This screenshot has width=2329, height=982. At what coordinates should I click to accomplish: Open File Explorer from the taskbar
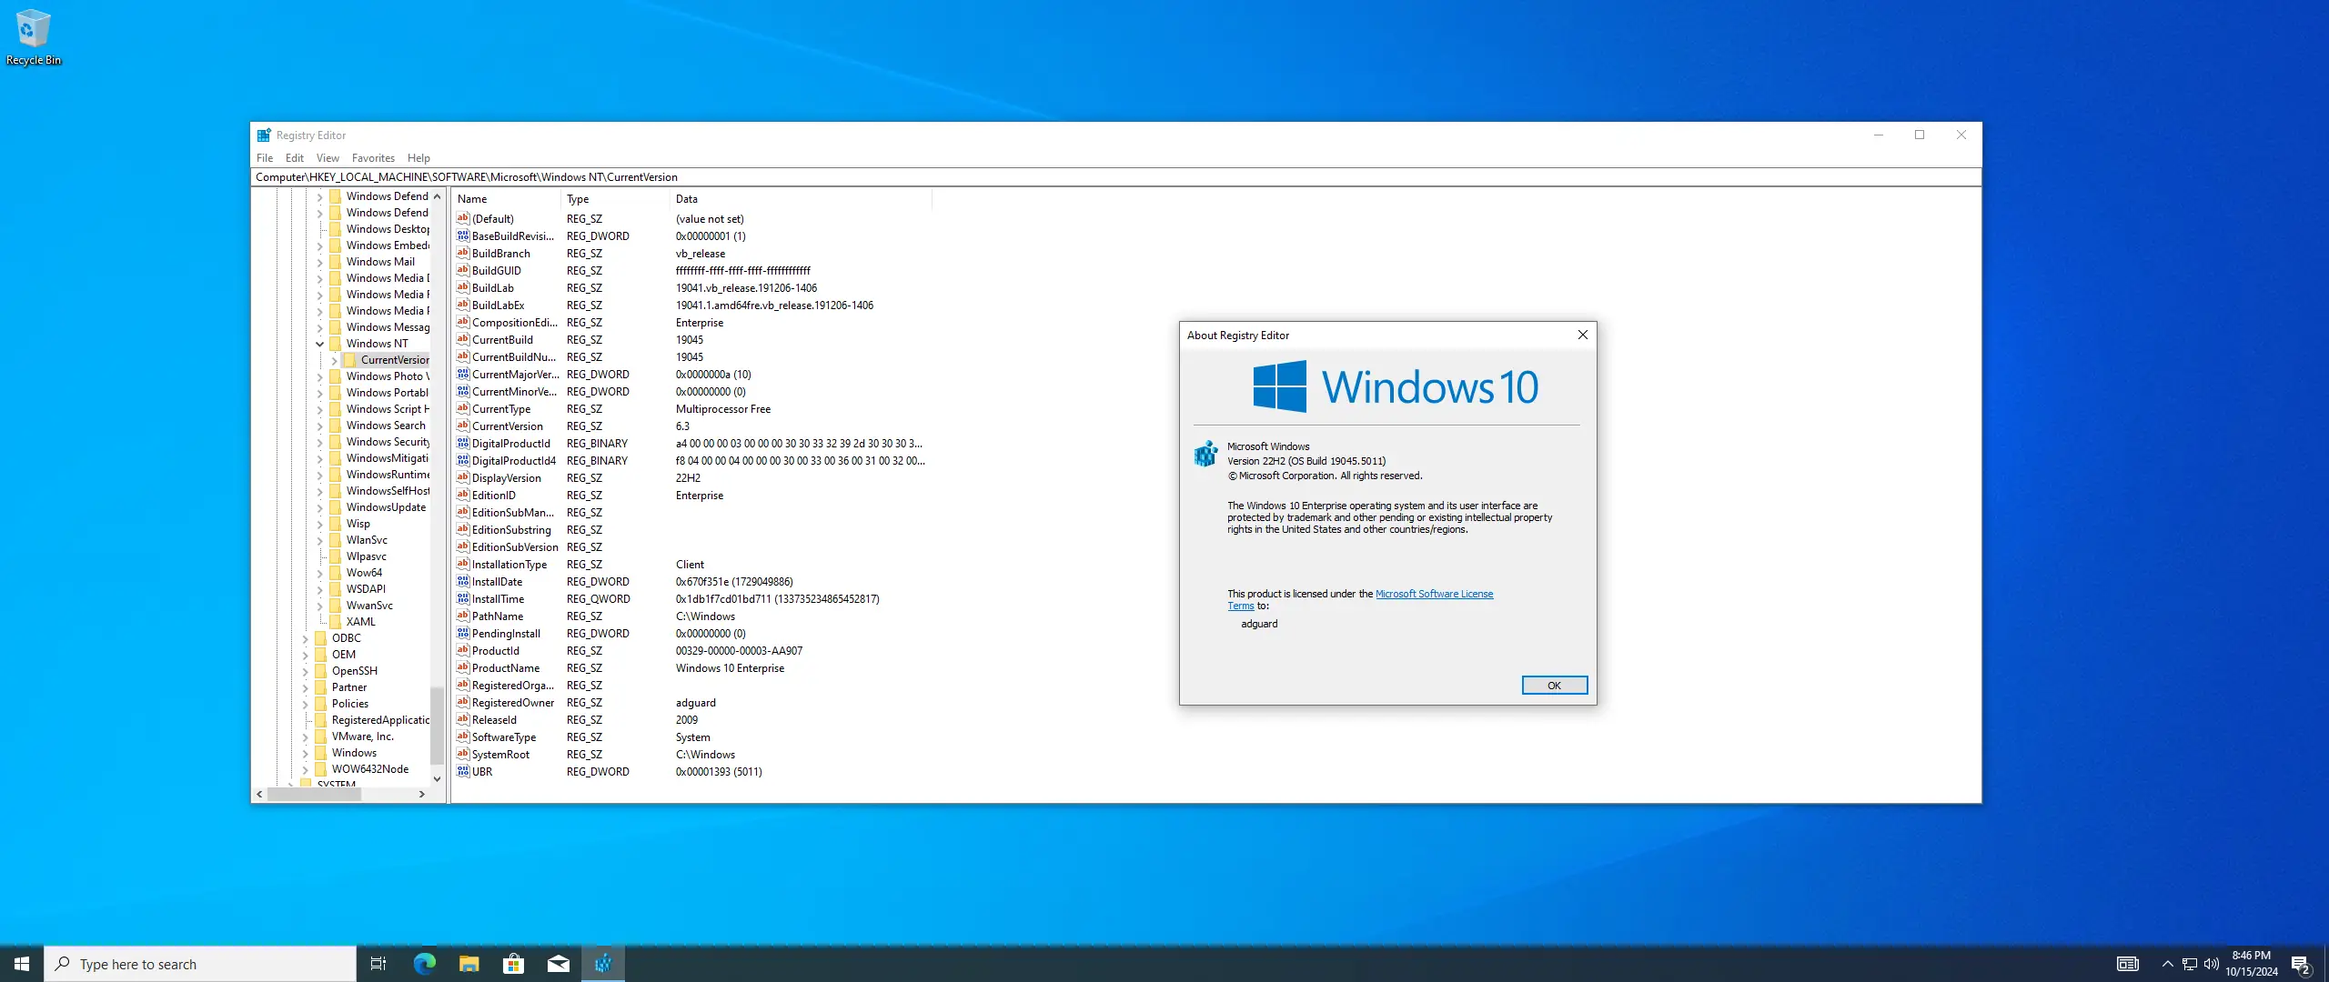[469, 964]
